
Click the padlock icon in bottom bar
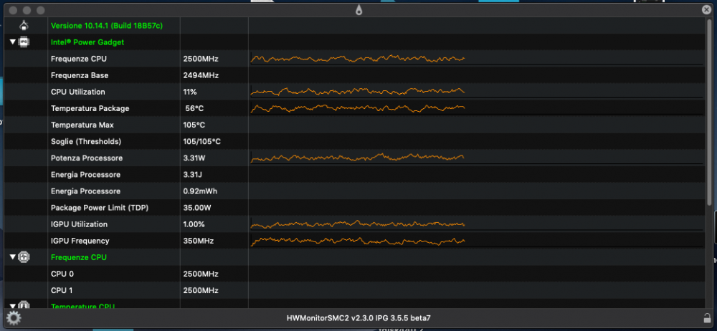(707, 317)
